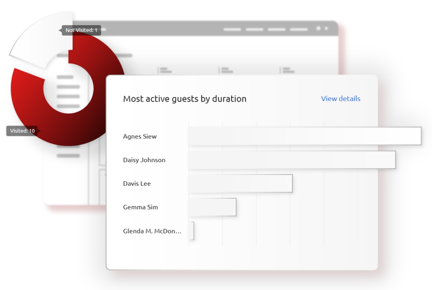Viewport: 432px width, 290px height.
Task: Select the Davis Lee guest name
Action: point(137,184)
